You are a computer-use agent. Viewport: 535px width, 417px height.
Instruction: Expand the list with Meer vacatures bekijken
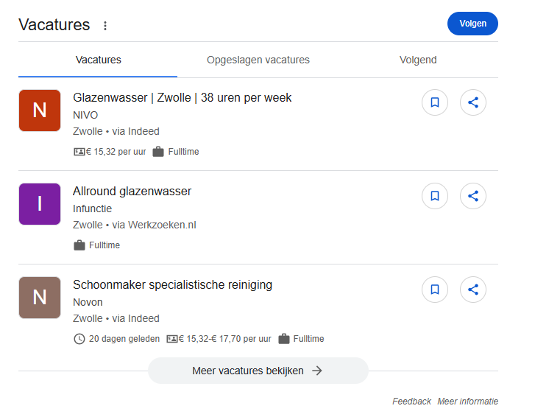click(258, 371)
